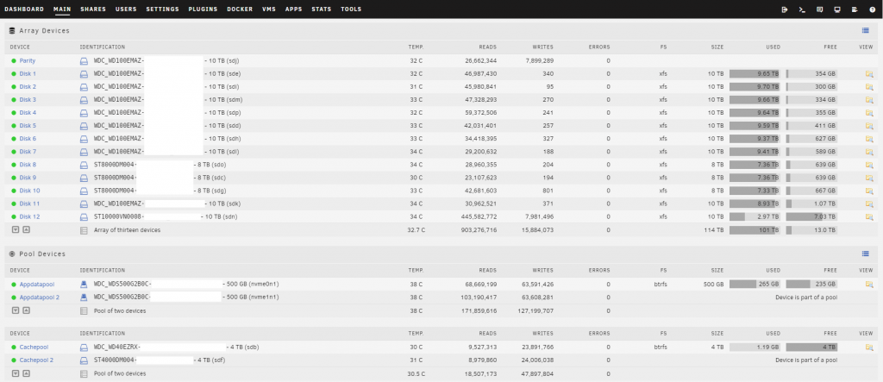
Task: Open the Cachepool device link
Action: pos(36,348)
